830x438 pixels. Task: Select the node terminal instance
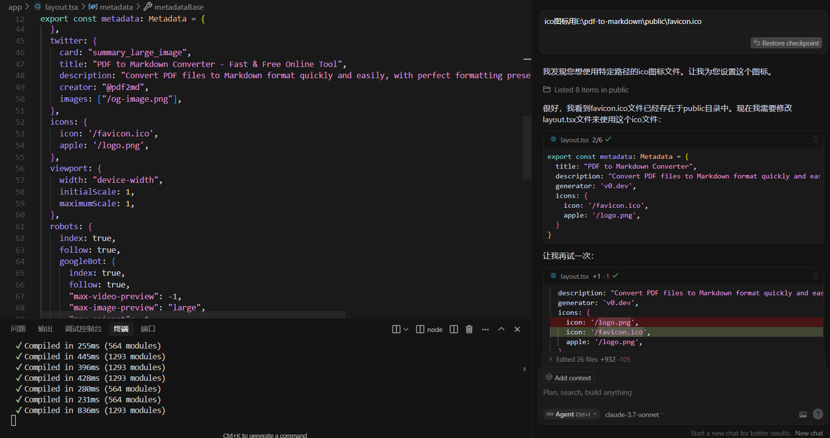429,329
